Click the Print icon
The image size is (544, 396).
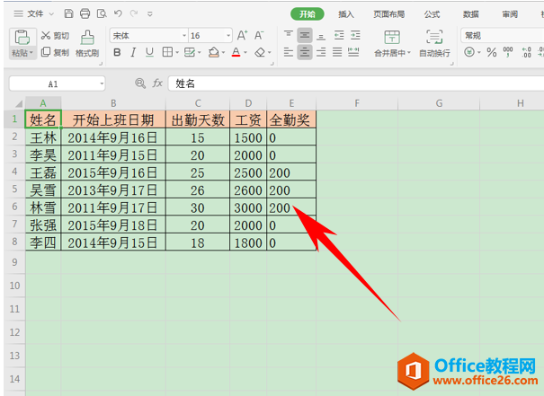[x=85, y=13]
